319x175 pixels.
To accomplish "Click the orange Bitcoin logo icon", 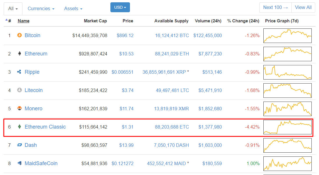I will pos(20,35).
